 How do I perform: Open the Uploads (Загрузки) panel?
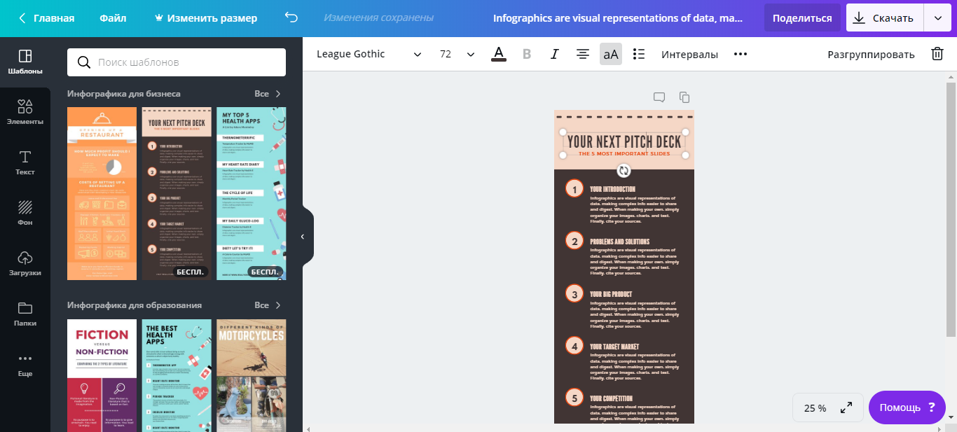(25, 263)
